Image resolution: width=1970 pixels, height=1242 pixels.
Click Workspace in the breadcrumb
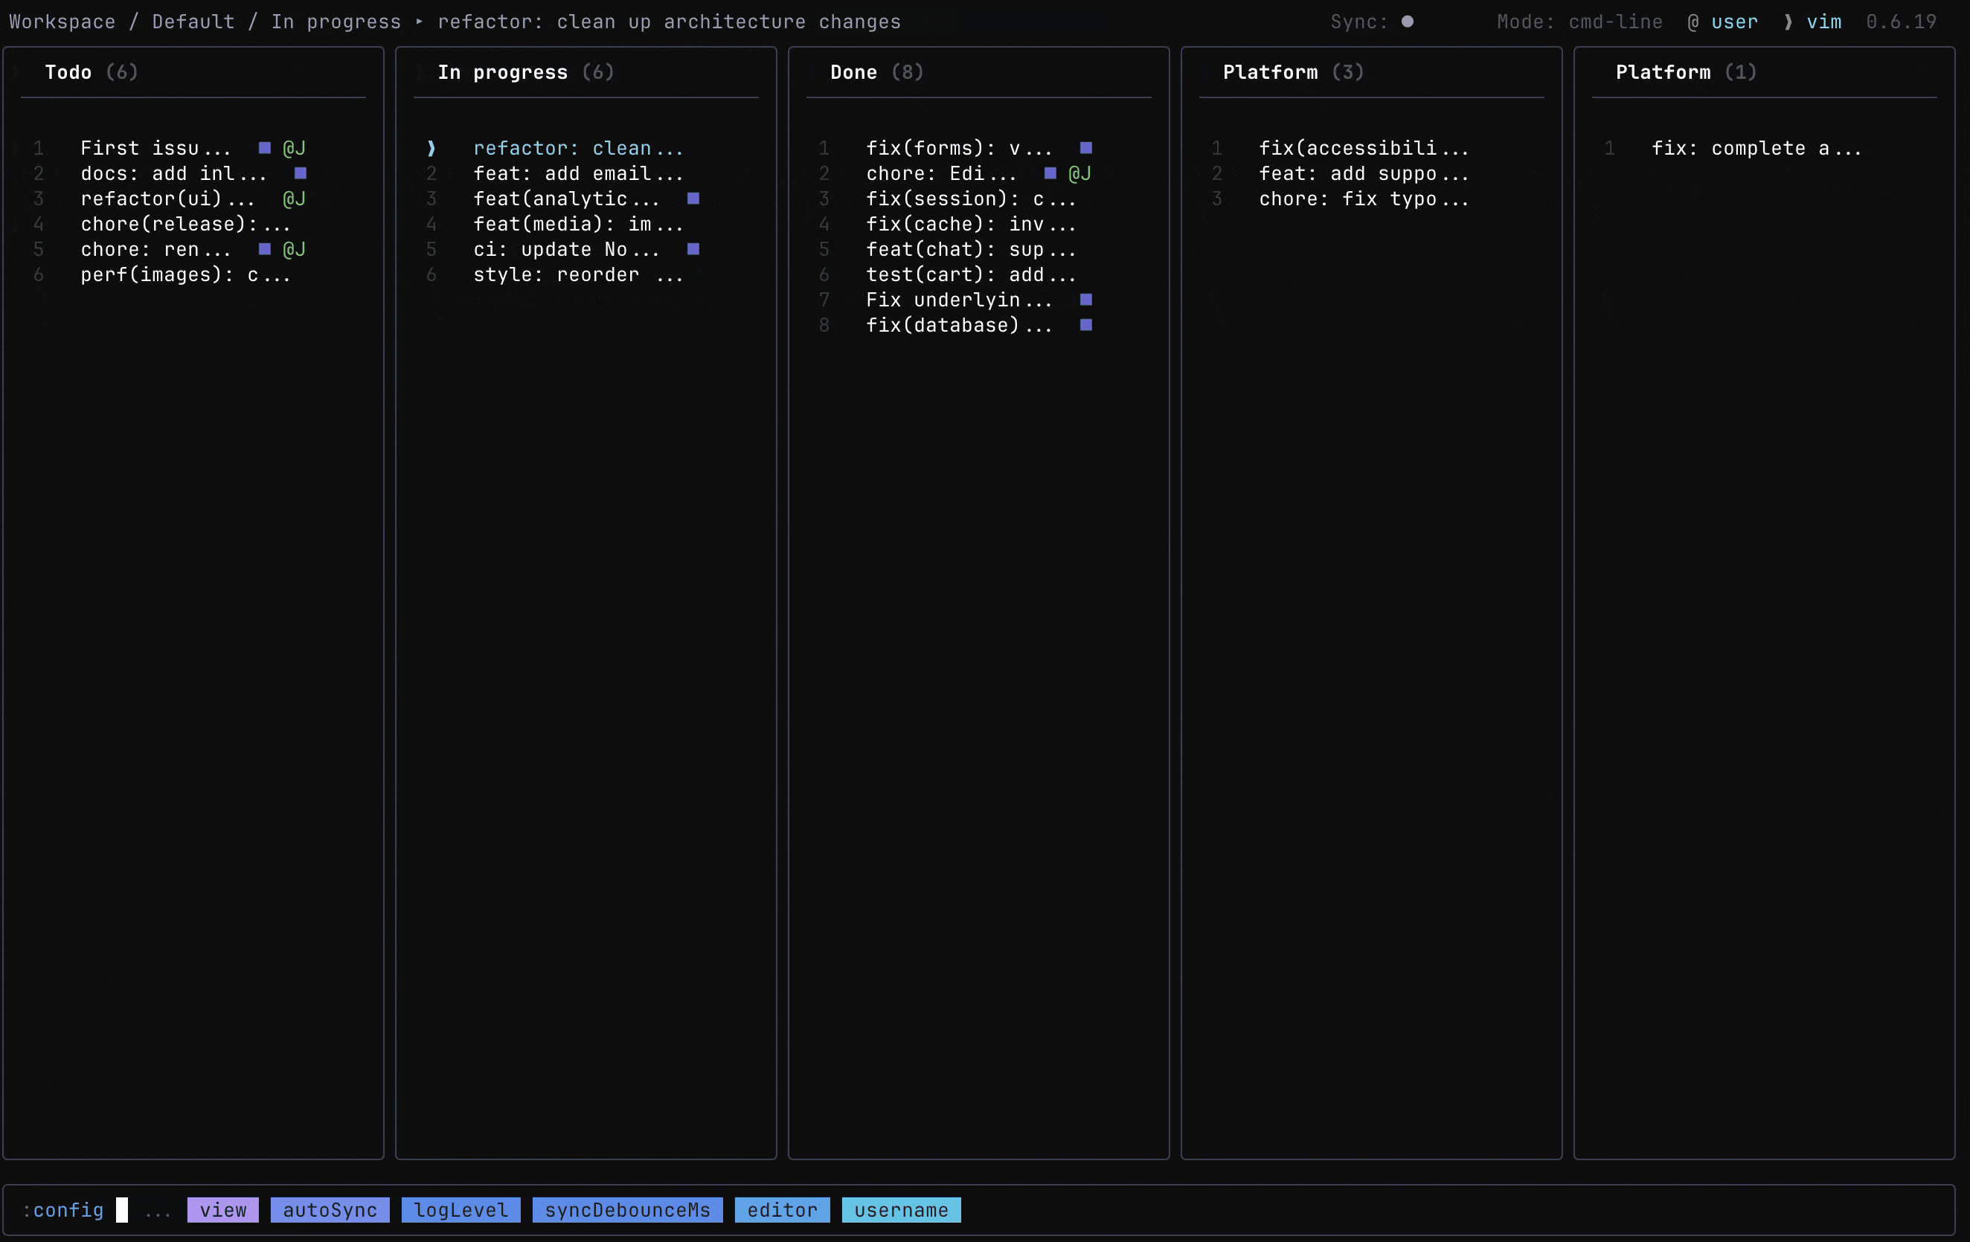[62, 22]
